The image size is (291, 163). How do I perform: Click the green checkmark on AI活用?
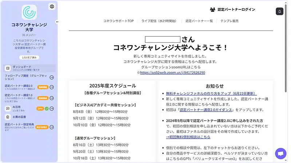pyautogui.click(x=47, y=108)
